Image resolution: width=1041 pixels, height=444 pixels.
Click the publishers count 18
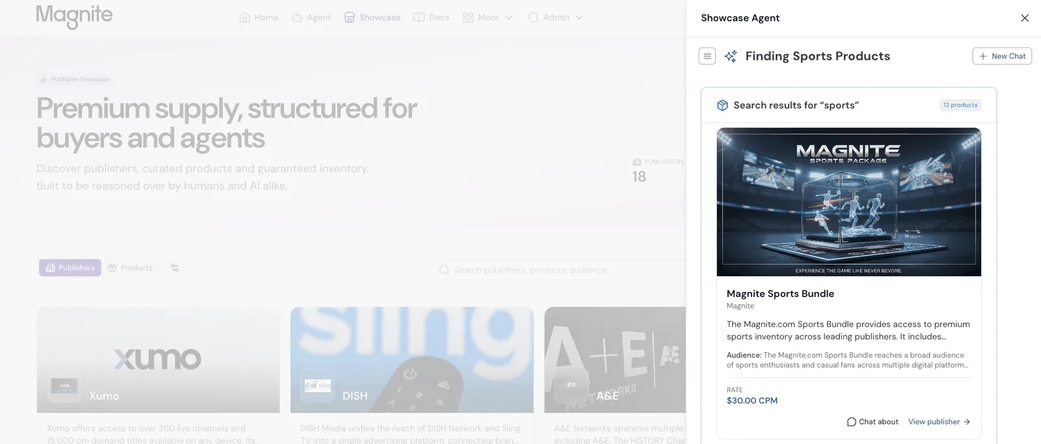[639, 177]
